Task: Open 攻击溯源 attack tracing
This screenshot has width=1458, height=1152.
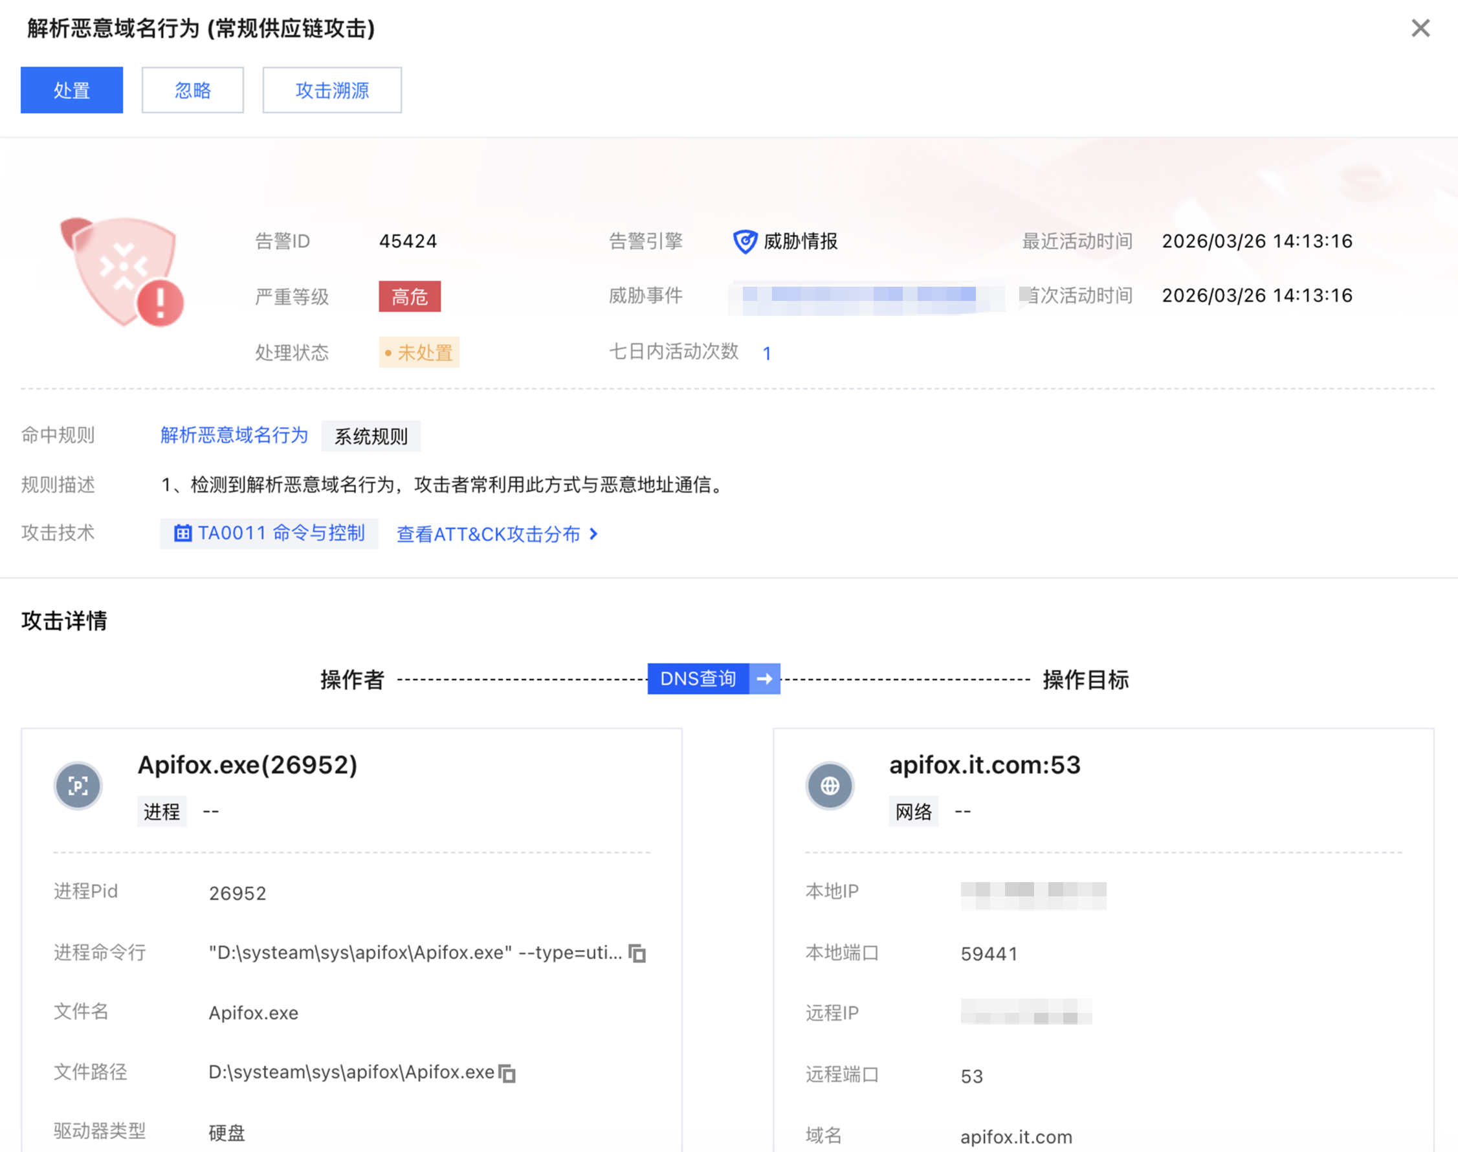Action: 332,90
